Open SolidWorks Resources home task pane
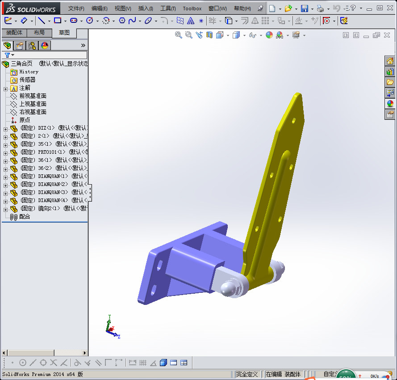This screenshot has height=380, width=397. [x=390, y=61]
